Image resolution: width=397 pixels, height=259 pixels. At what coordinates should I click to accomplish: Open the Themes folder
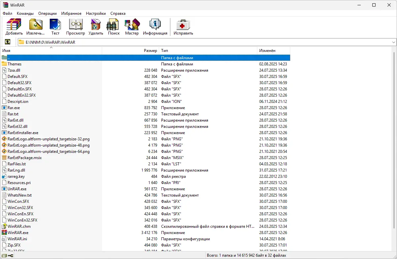point(15,64)
